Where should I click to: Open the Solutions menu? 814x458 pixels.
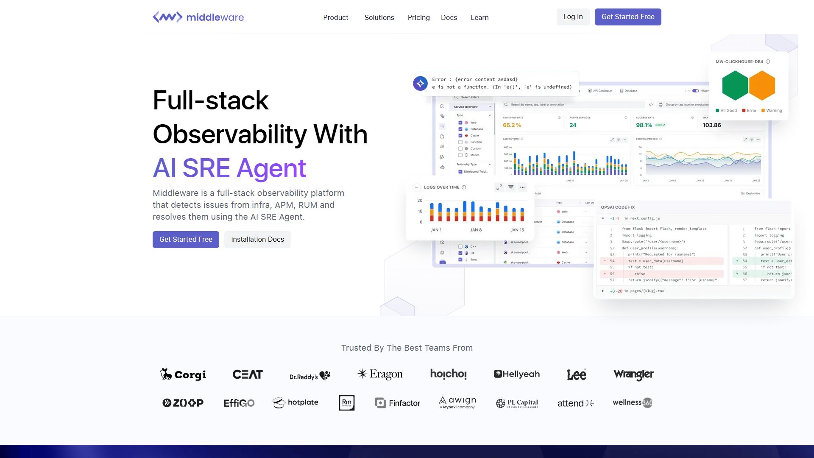pyautogui.click(x=379, y=17)
